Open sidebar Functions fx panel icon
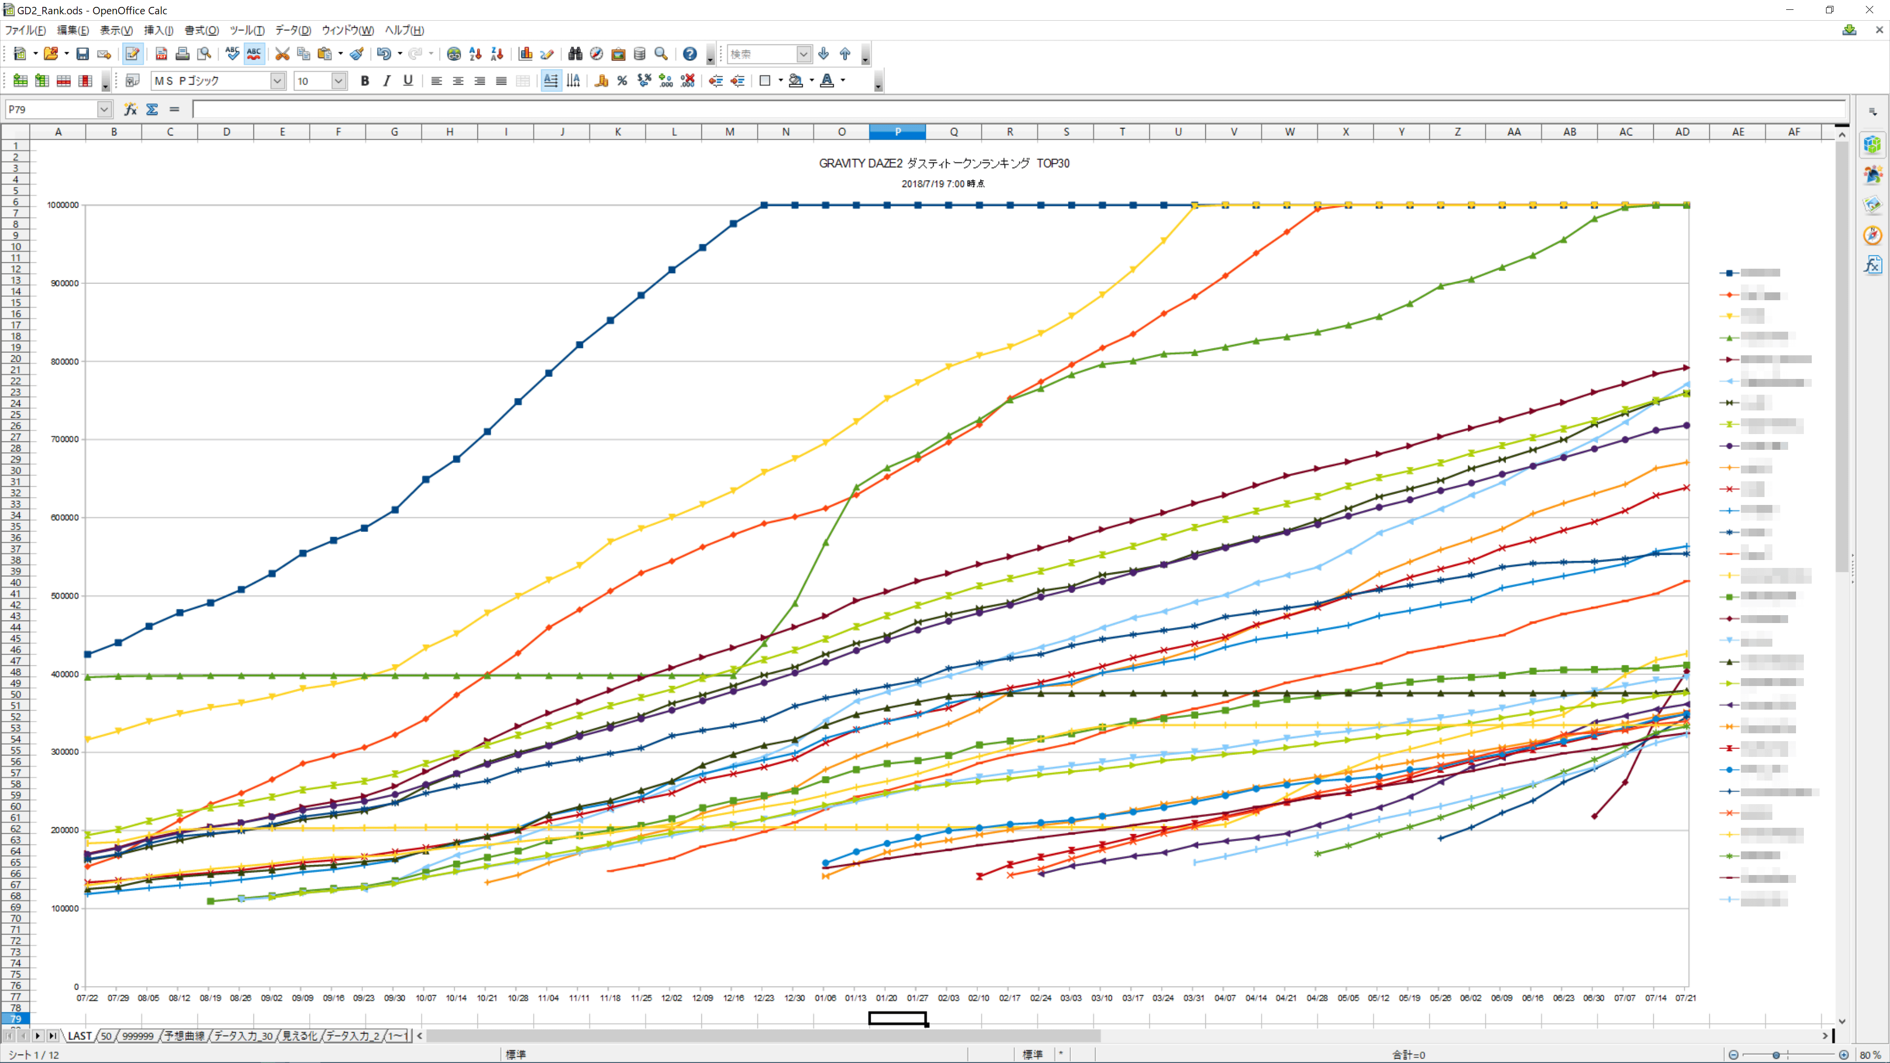Screen dimensions: 1890x1063 click(1872, 265)
